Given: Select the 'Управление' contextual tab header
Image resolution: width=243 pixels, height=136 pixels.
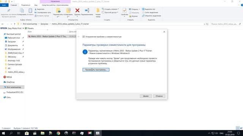Looking at the screenshot, I should point(55,2).
